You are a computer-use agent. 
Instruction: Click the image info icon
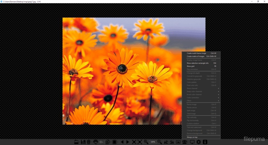(x=205, y=142)
